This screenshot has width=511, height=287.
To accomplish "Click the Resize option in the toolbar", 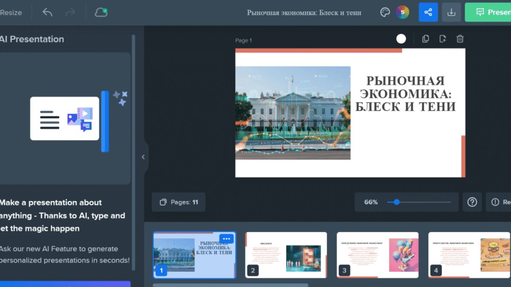I will [11, 12].
